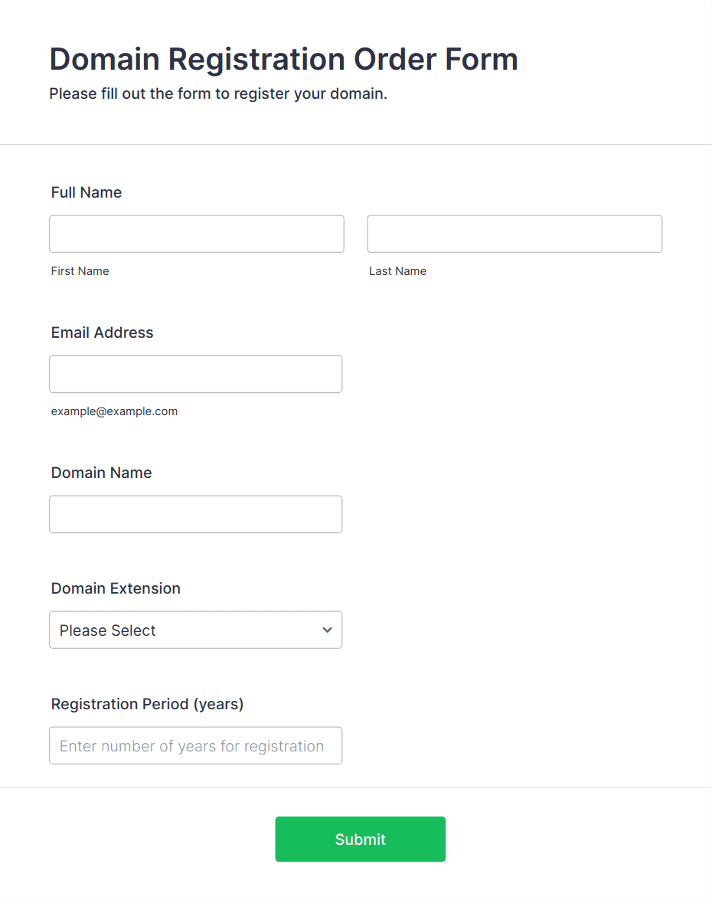The image size is (712, 900).
Task: Click the 'Please fill out the form' subtitle
Action: pyautogui.click(x=218, y=93)
